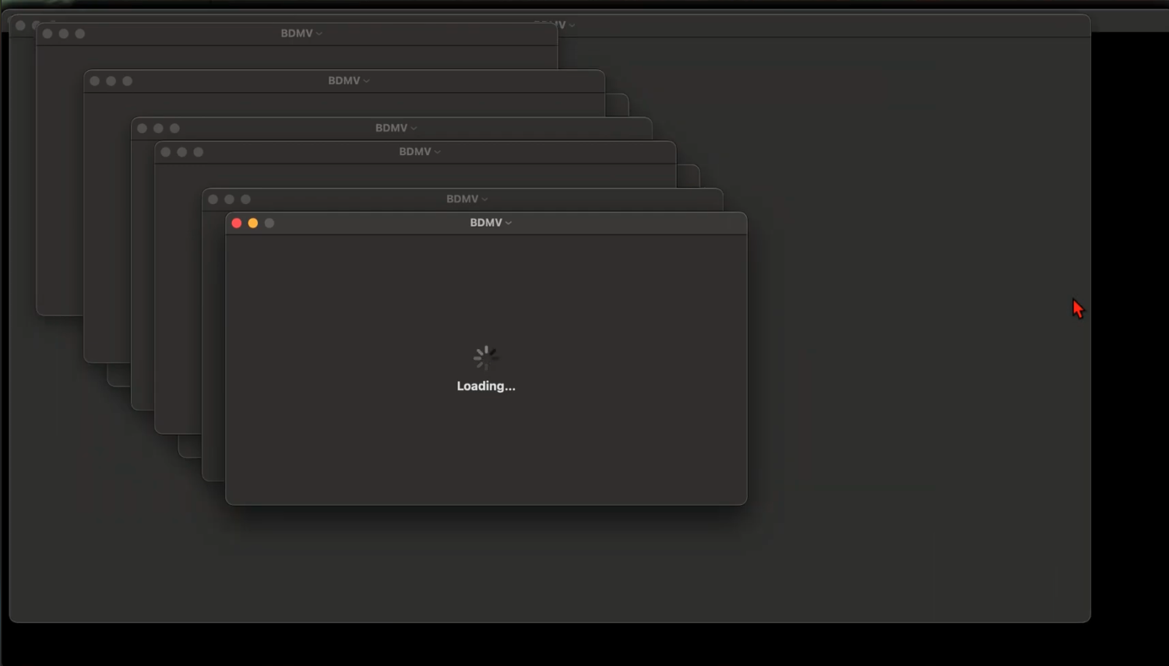This screenshot has height=666, width=1169.
Task: Click the spinning loading indicator icon
Action: pyautogui.click(x=486, y=358)
